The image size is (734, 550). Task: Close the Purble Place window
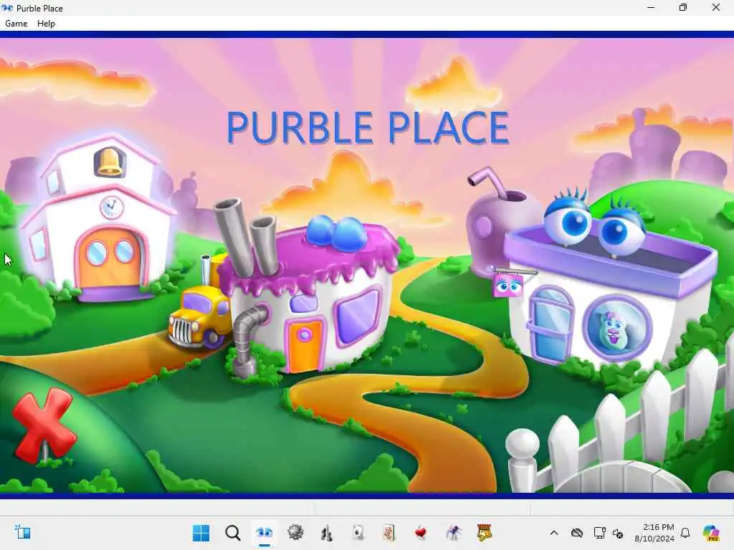coord(716,7)
